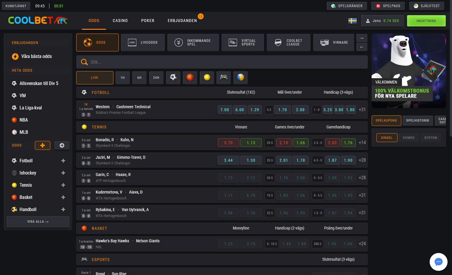Expand the Fotboll sidebar category

(63, 161)
